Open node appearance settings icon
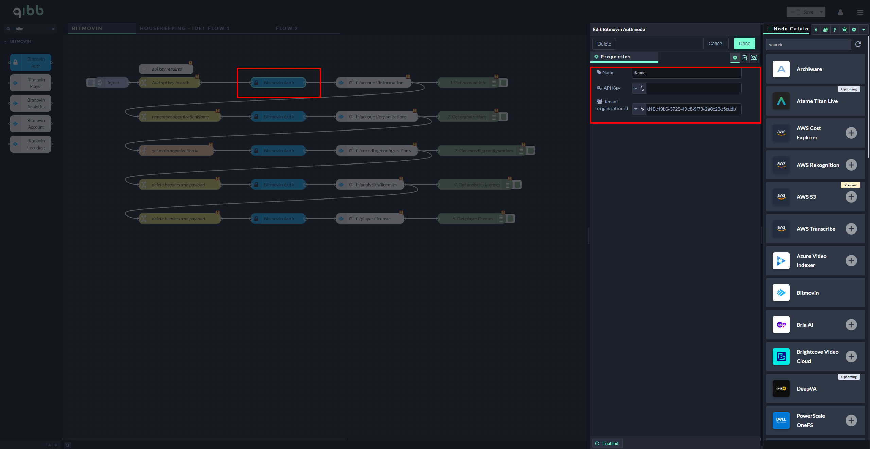870x449 pixels. click(754, 58)
